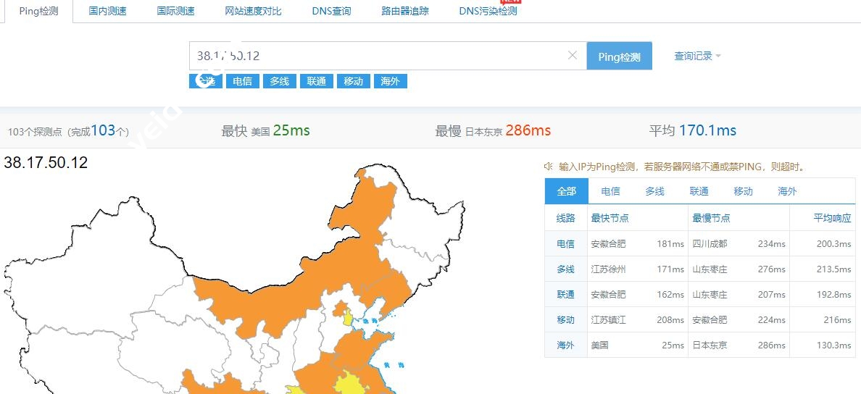Select 联通 tab in results table

[x=699, y=191]
